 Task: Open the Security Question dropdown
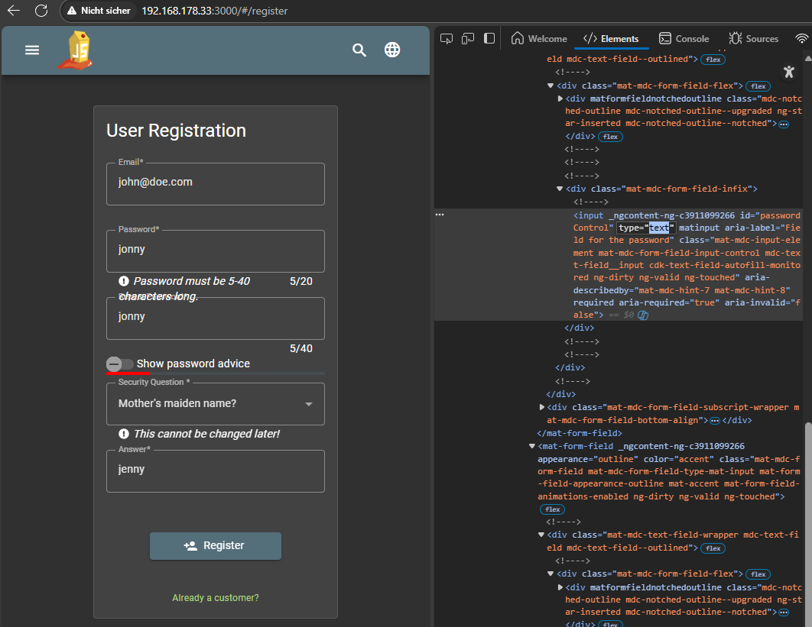[216, 404]
